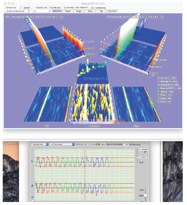This screenshot has width=187, height=205.
Task: Click the Gain slider knob
Action: click(145, 195)
